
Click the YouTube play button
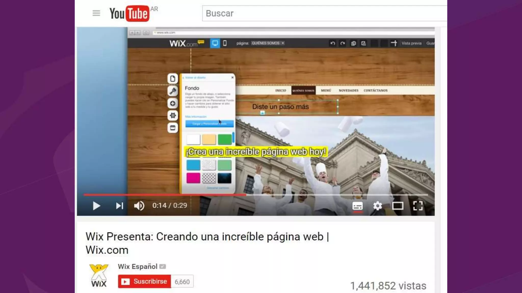coord(96,206)
